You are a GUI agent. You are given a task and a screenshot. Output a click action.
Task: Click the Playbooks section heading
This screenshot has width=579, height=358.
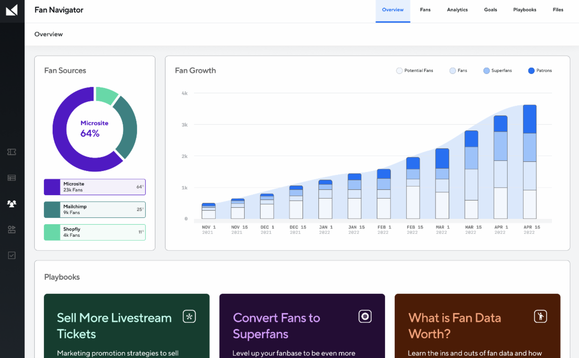(62, 277)
